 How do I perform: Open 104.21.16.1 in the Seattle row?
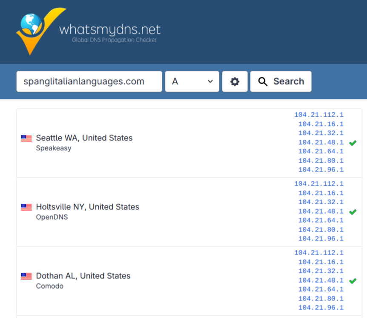(321, 124)
